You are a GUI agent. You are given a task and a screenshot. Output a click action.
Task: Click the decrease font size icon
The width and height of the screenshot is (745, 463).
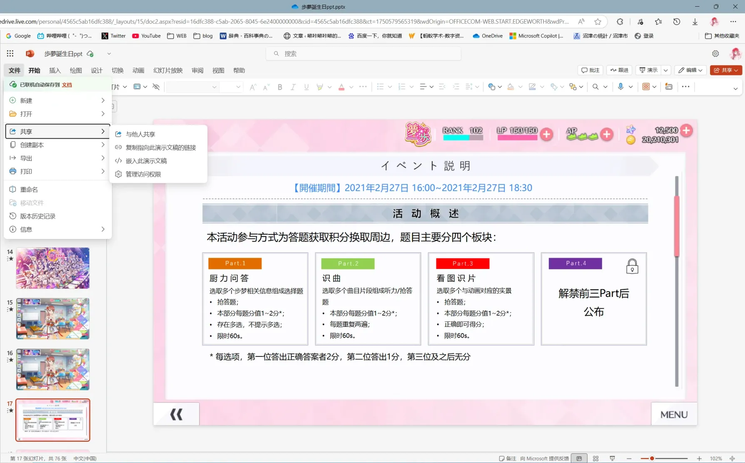(x=266, y=87)
